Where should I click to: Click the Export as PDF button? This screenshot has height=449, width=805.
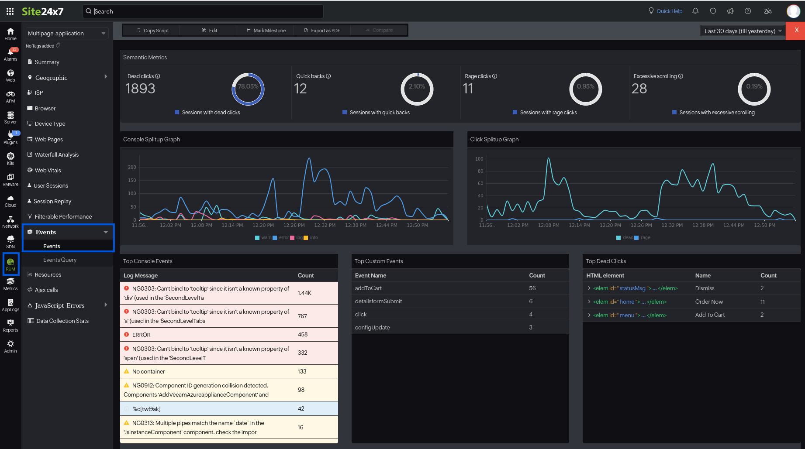[322, 31]
